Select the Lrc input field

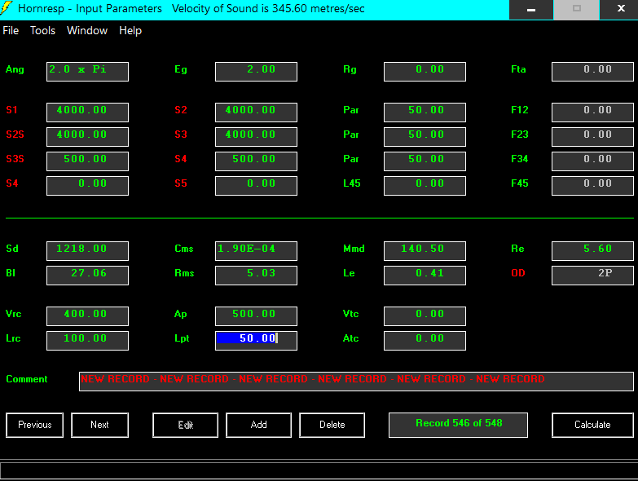click(87, 340)
